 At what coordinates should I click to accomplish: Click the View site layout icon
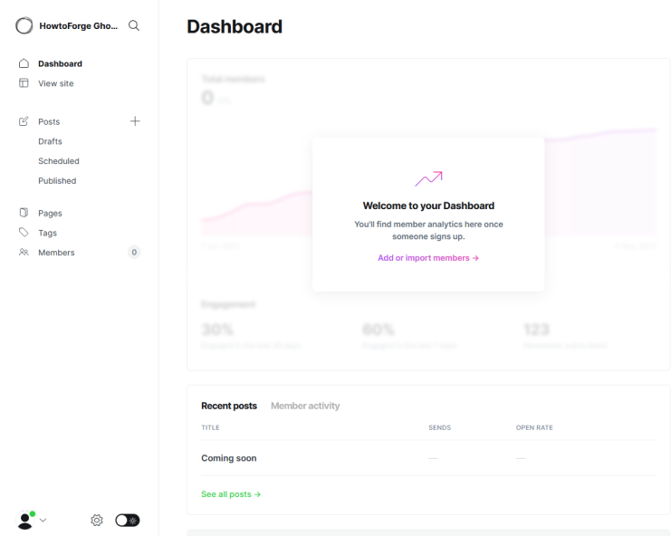click(x=24, y=83)
